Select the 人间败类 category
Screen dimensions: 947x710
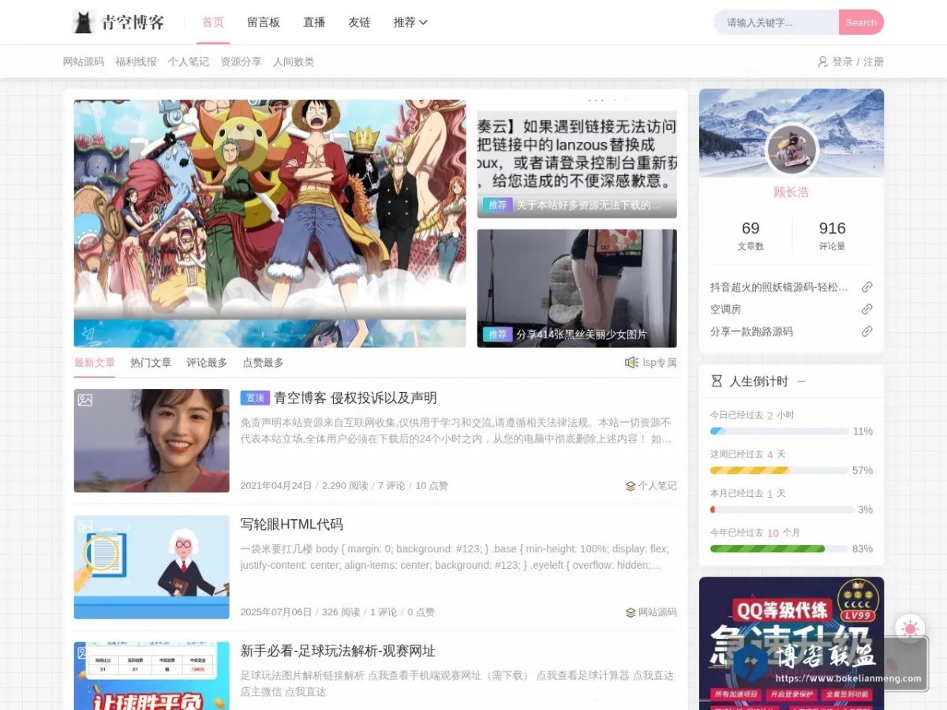point(294,62)
